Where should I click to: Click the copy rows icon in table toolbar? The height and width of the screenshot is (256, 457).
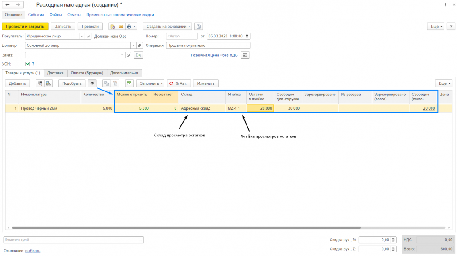[107, 83]
